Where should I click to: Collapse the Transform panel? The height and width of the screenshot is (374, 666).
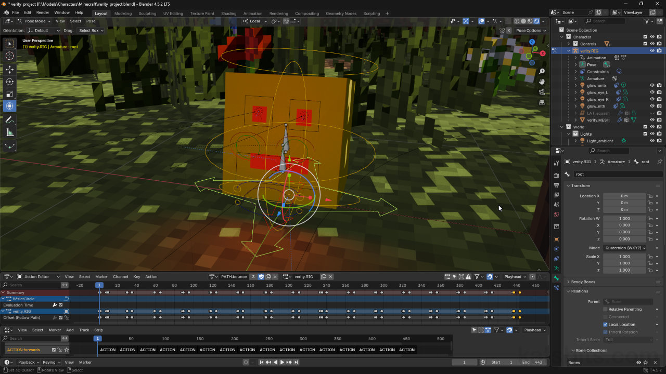point(581,185)
